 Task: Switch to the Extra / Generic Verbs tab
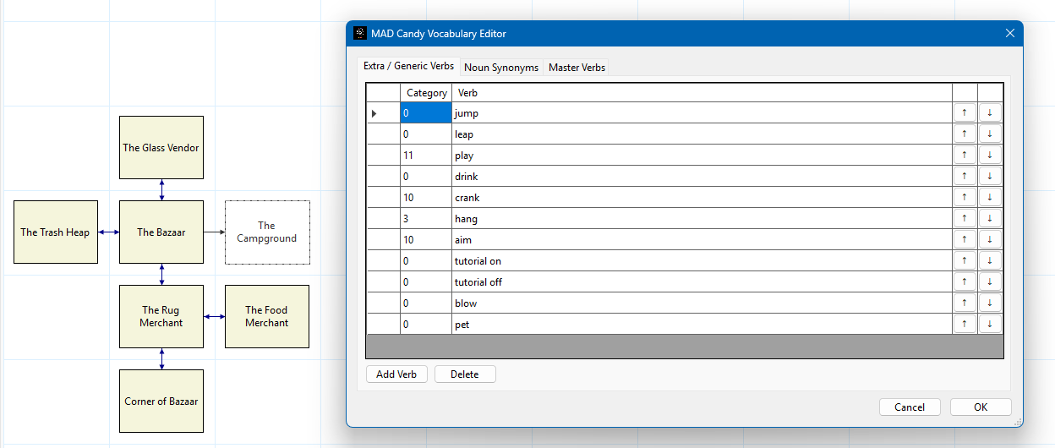click(408, 66)
